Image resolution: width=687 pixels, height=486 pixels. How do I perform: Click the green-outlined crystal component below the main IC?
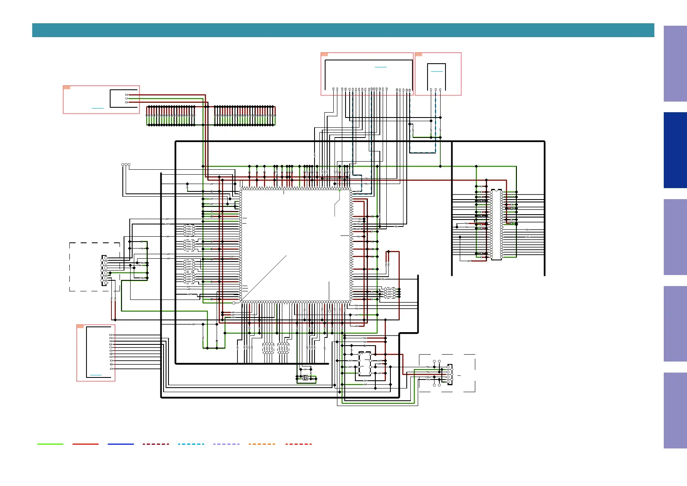click(x=306, y=377)
